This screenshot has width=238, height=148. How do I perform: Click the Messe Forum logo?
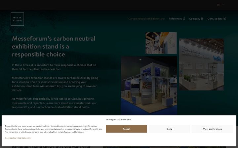[x=17, y=19]
